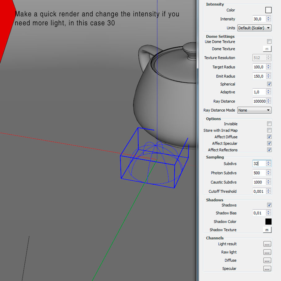281x281 pixels.
Task: Toggle the Affect Reflections checkbox
Action: coord(269,150)
